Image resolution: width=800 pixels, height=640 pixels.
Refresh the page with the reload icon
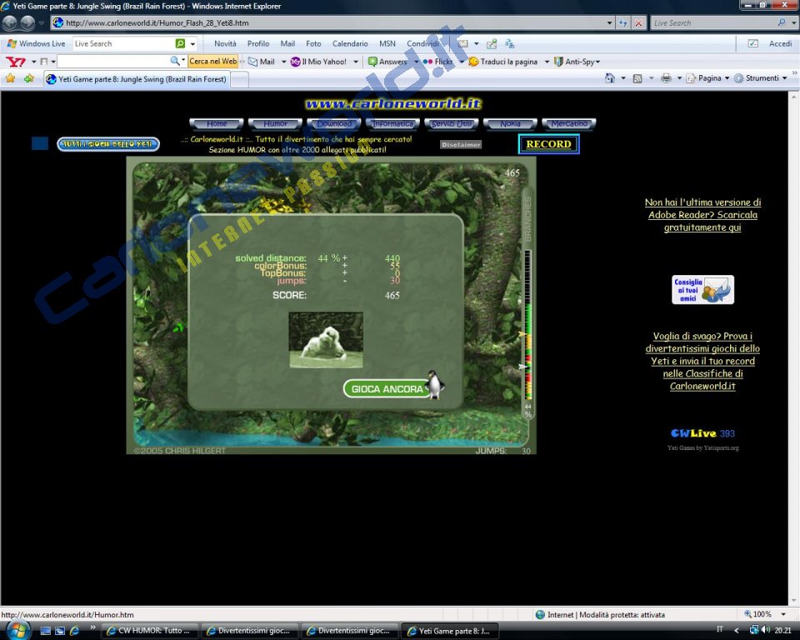(x=622, y=23)
